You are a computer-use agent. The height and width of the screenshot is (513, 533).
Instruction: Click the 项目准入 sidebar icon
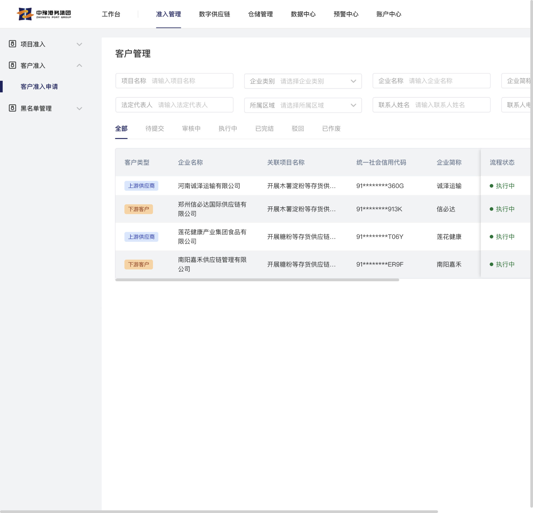(x=12, y=44)
